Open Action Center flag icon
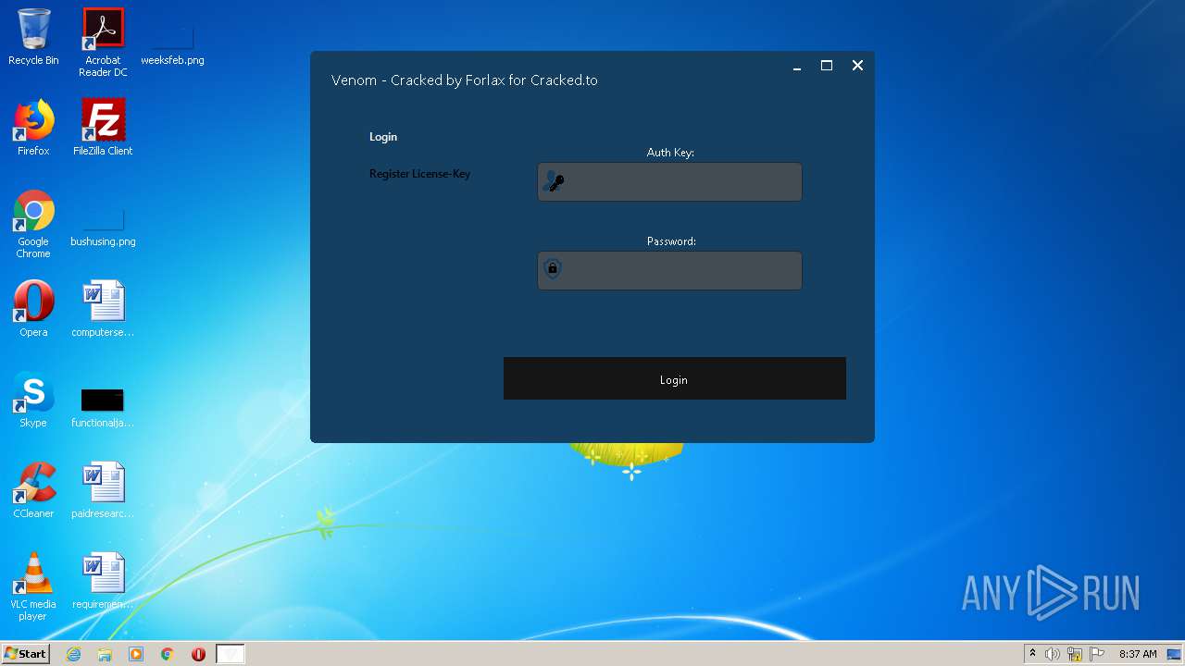 [x=1097, y=654]
